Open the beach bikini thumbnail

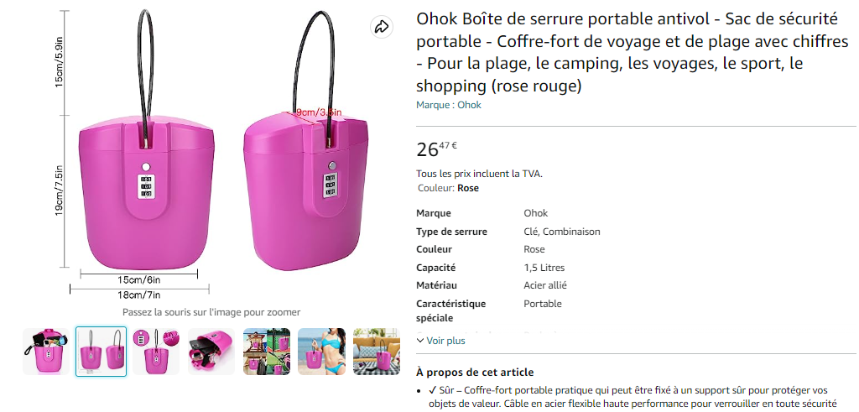tap(321, 351)
